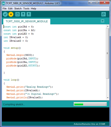Open the File menu
This screenshot has height=127, width=111.
(4, 9)
